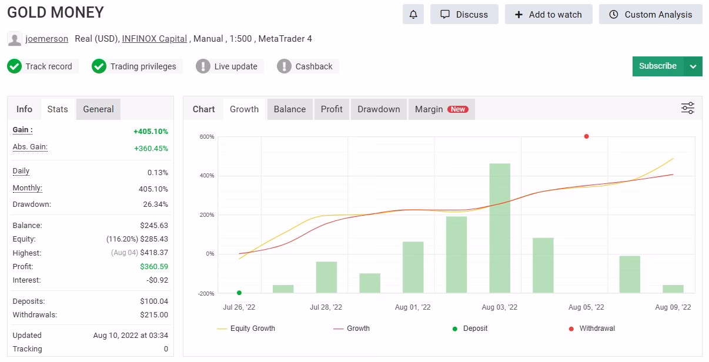
Task: Open chart settings sliders icon
Action: [x=688, y=108]
